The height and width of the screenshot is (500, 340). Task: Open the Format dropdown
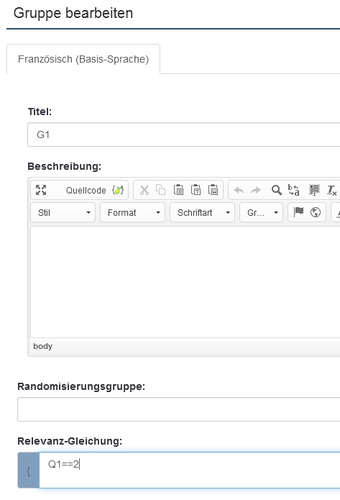coord(132,212)
